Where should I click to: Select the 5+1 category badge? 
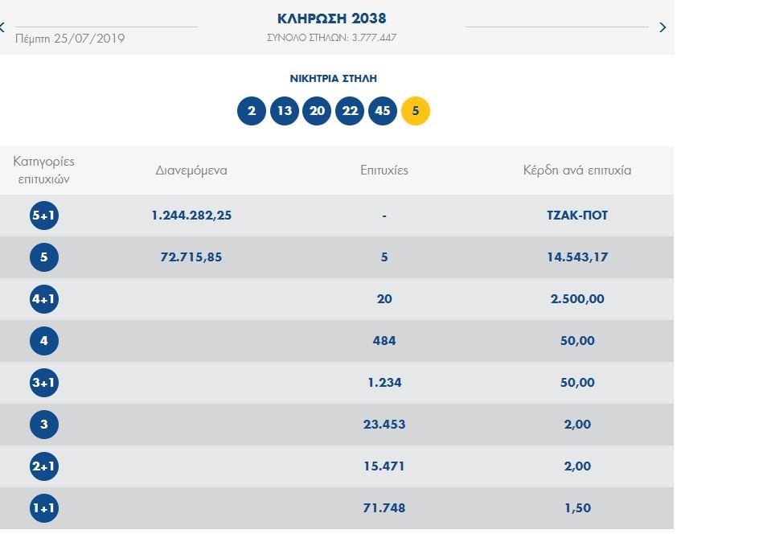(x=44, y=216)
